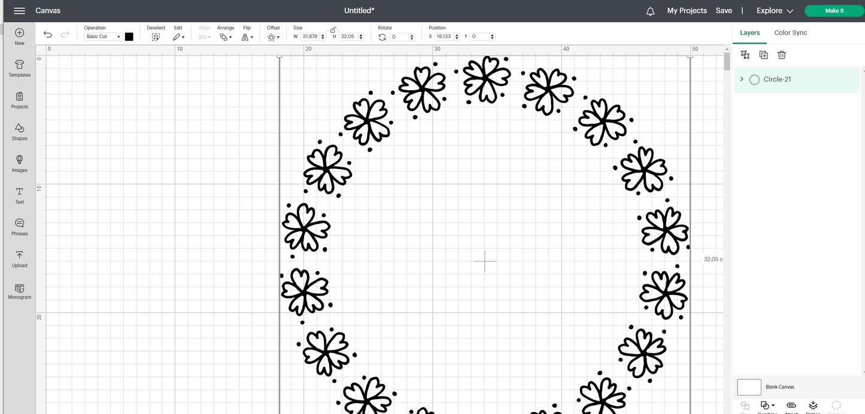Open the Templates tool
The width and height of the screenshot is (865, 414).
pyautogui.click(x=19, y=68)
